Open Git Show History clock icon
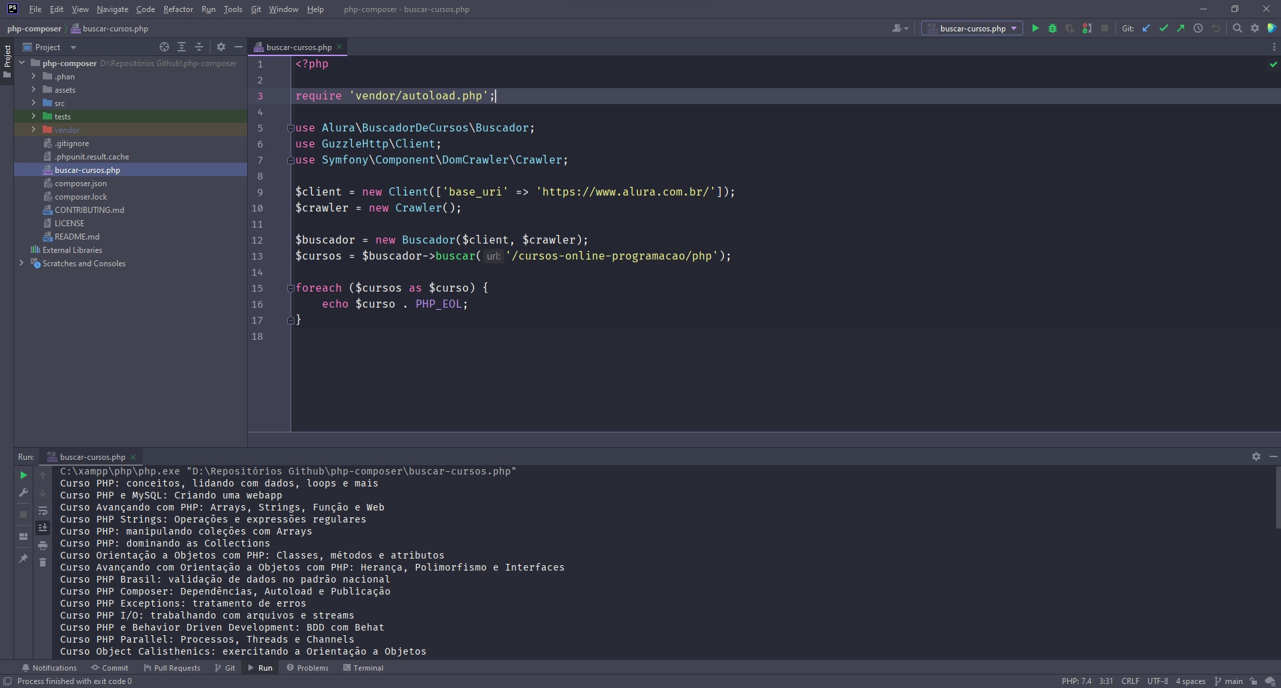This screenshot has height=688, width=1281. point(1198,29)
